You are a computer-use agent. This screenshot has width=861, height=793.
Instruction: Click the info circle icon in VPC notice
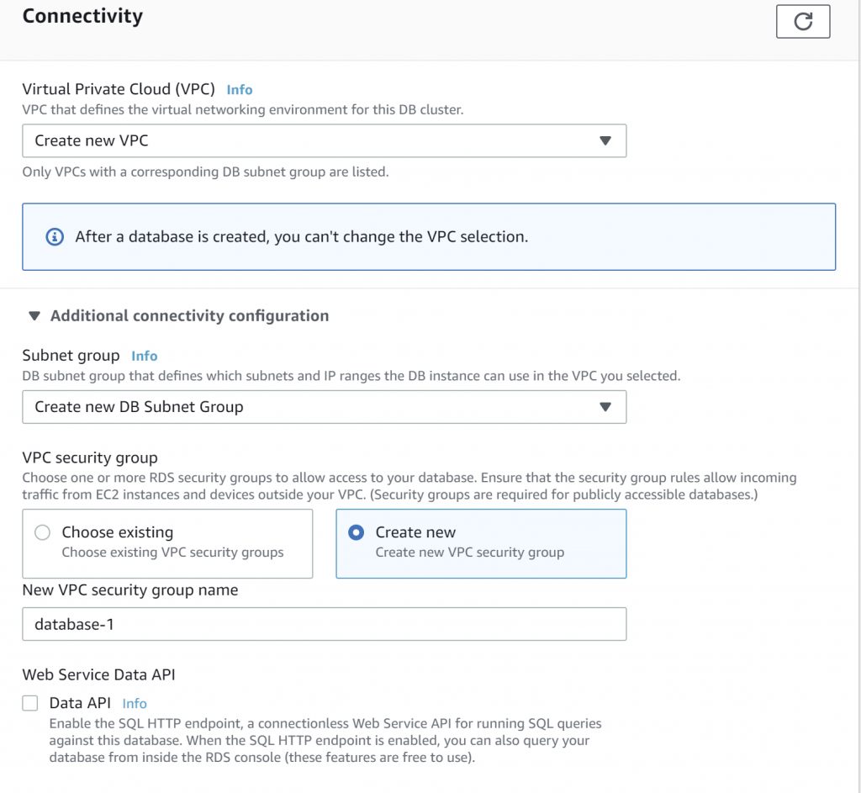coord(55,236)
